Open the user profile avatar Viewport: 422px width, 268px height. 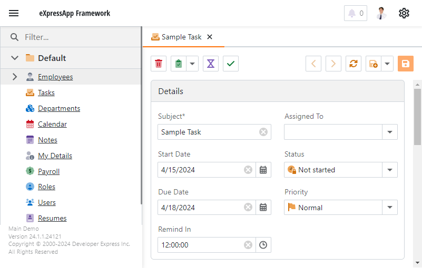click(x=381, y=13)
